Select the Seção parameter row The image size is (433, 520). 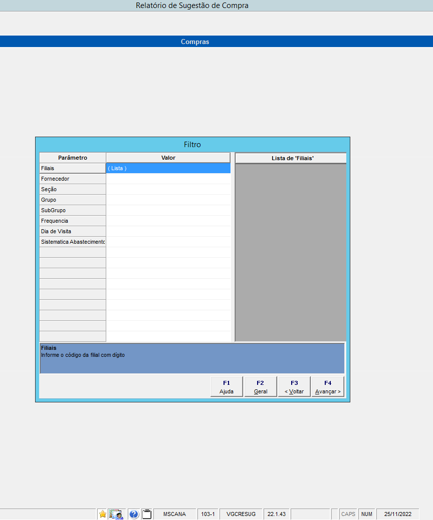72,189
